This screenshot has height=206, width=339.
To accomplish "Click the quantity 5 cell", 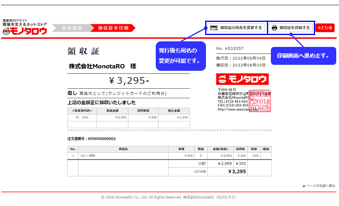I will [x=201, y=155].
